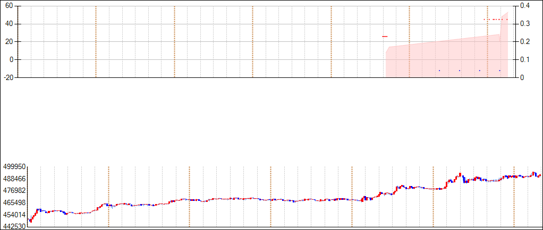Click the "476982" price axis label
Screen dimensions: 543x230
tap(14, 191)
